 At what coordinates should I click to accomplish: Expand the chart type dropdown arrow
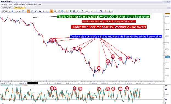(x=25, y=11)
